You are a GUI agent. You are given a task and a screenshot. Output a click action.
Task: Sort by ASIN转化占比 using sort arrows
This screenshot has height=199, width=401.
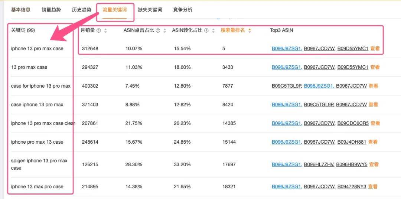213,30
